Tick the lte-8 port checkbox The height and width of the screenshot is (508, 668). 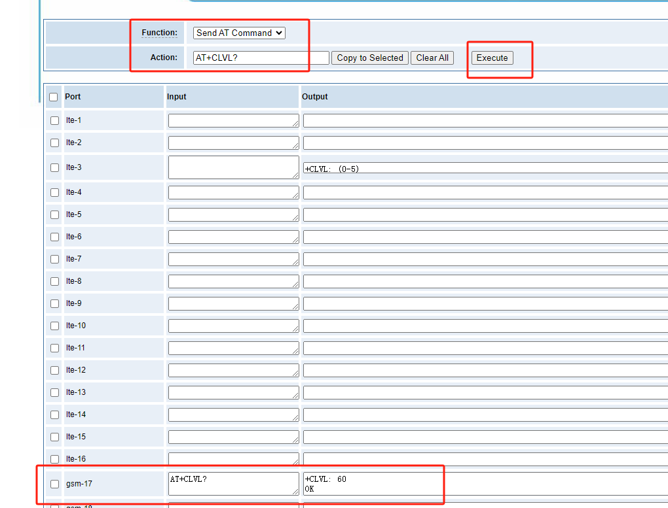[x=54, y=281]
